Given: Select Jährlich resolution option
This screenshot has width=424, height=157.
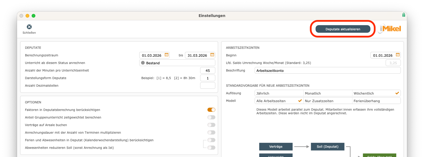Looking at the screenshot, I should click(279, 93).
